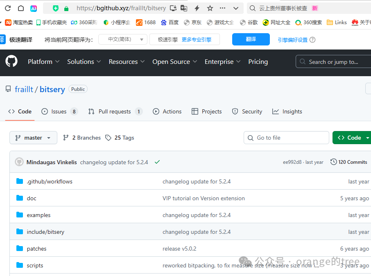Open the green Code dropdown button
371x276 pixels.
coord(352,138)
